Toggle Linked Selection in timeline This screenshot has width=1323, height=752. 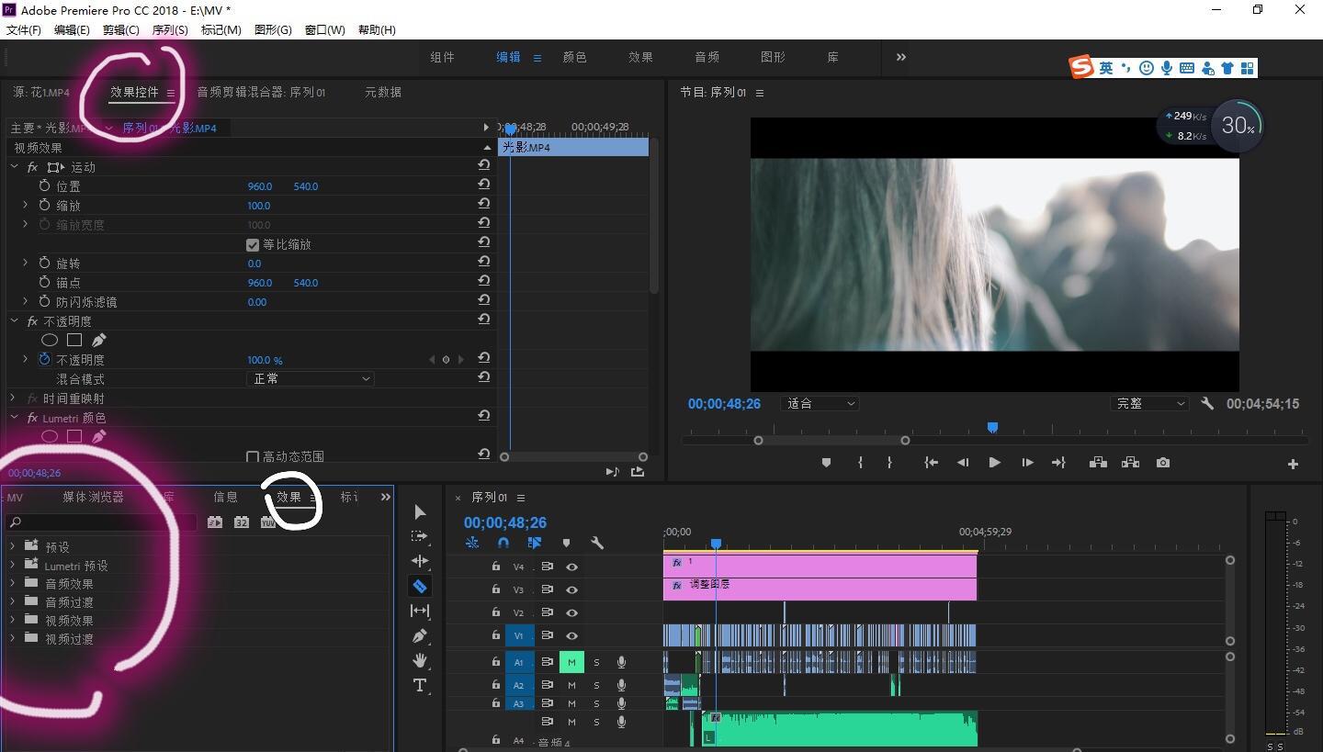[534, 543]
